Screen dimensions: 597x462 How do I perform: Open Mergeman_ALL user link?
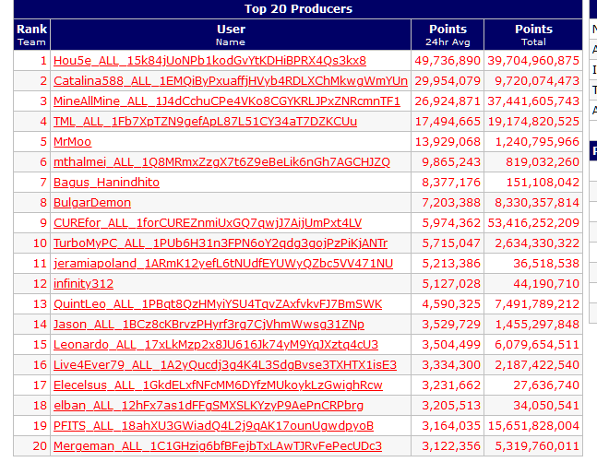coord(218,446)
